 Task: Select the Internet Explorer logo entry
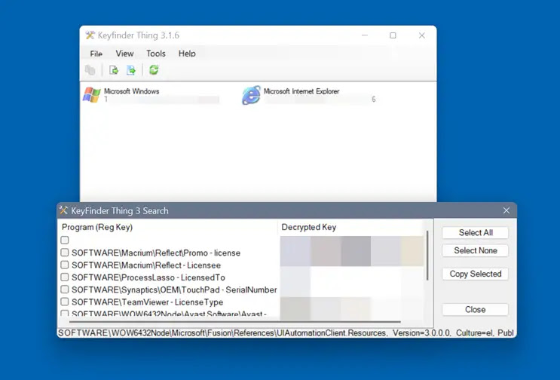252,95
